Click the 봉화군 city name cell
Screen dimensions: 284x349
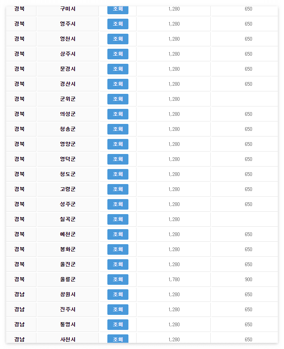pos(67,249)
